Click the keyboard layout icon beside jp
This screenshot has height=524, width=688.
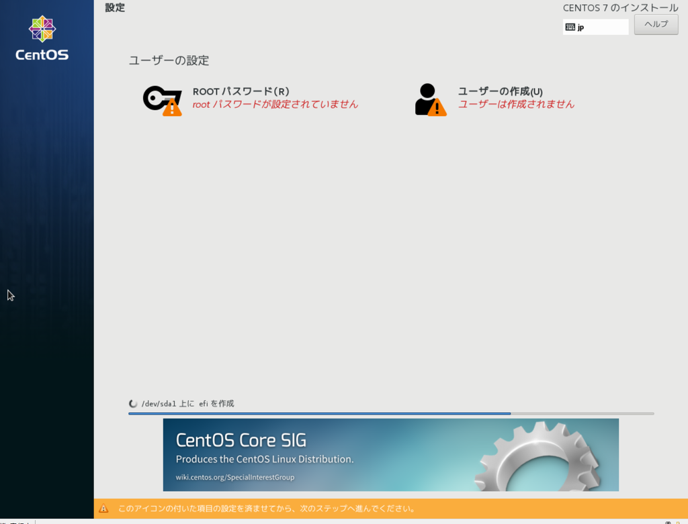click(570, 27)
